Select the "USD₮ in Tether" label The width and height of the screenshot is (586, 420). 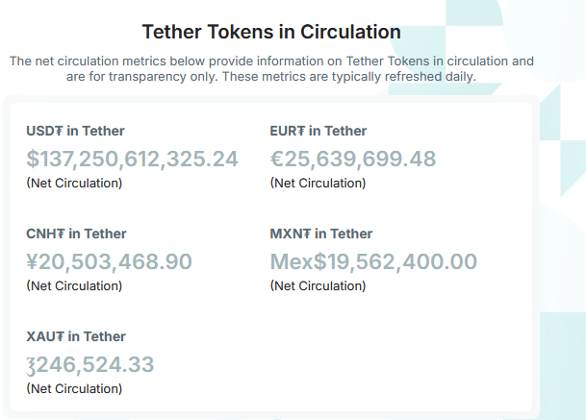pyautogui.click(x=75, y=131)
